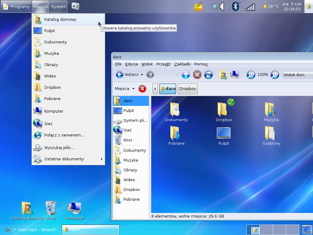Zoom out with the minus magnifier
This screenshot has width=313, height=235.
click(251, 75)
